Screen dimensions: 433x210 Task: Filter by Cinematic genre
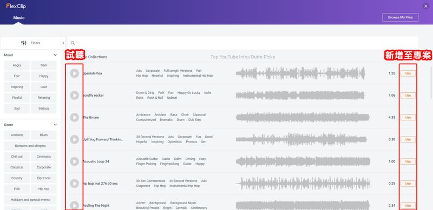coord(44,157)
